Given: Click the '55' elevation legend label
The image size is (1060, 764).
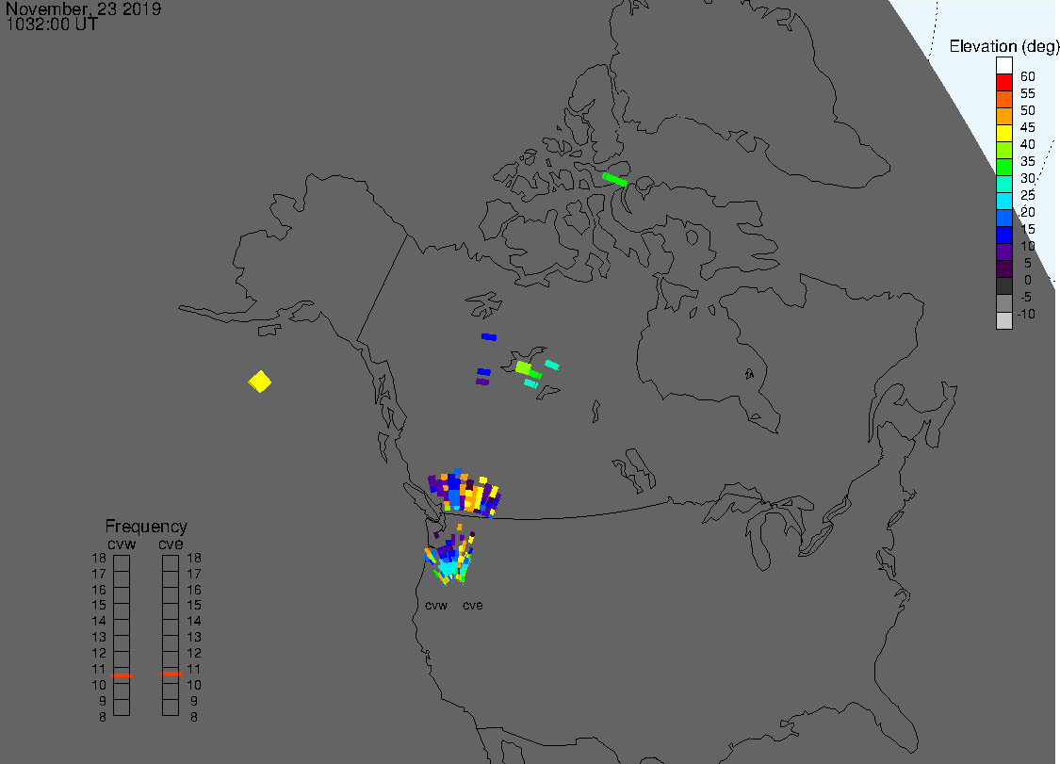Looking at the screenshot, I should point(1028,93).
